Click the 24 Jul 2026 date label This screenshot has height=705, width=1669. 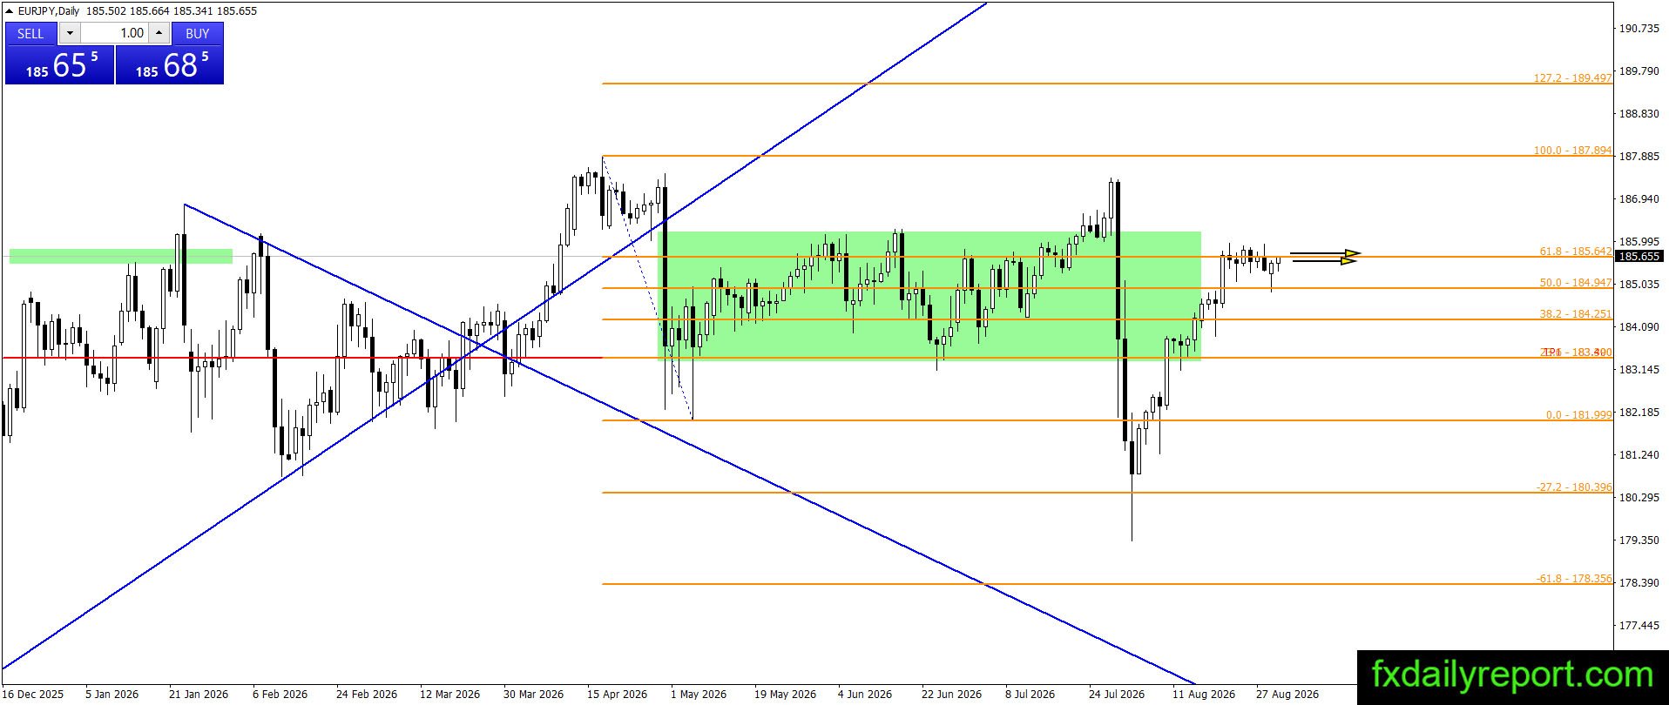coord(1117,694)
